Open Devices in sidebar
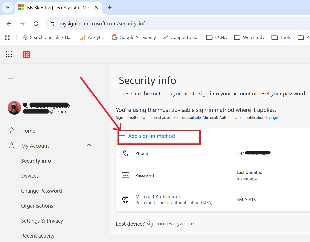 point(30,176)
